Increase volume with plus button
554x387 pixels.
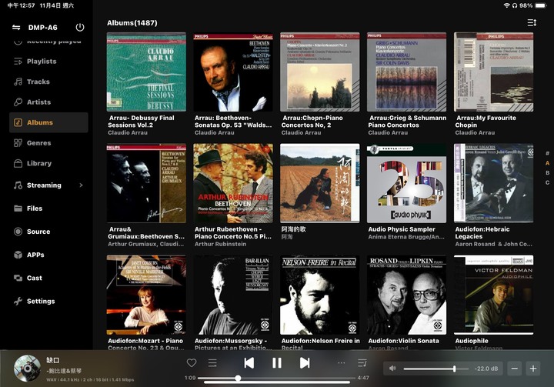(x=533, y=369)
